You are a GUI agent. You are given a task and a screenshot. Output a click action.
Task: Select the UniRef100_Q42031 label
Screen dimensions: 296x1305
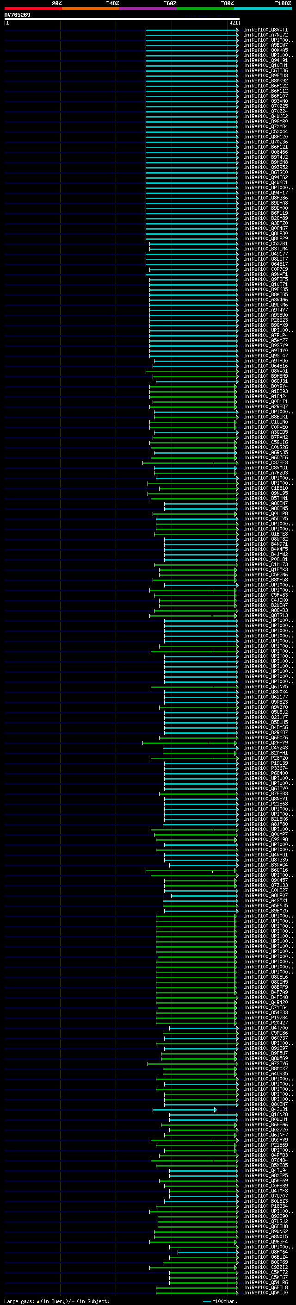(x=265, y=1109)
